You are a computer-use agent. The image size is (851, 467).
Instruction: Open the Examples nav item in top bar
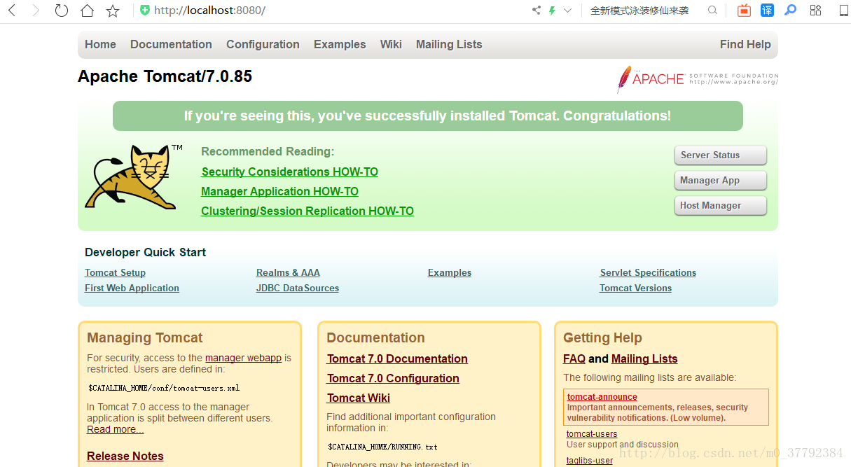click(340, 44)
